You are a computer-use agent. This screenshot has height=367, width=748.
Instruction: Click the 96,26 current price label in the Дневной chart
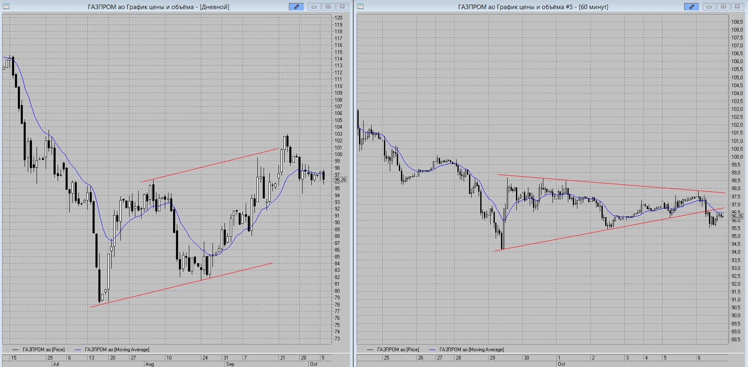tap(340, 180)
